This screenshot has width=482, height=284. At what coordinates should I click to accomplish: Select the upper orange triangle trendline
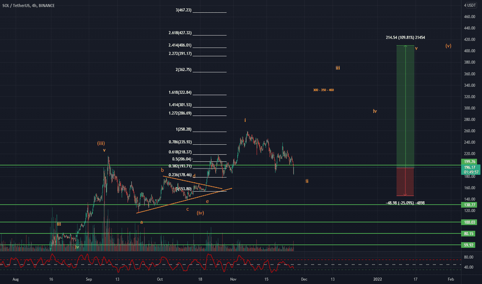[x=192, y=182]
